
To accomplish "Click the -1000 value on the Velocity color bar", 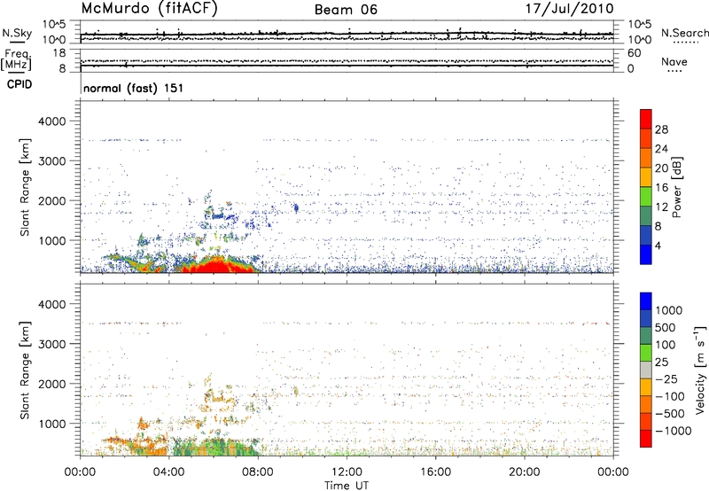I will 674,431.
